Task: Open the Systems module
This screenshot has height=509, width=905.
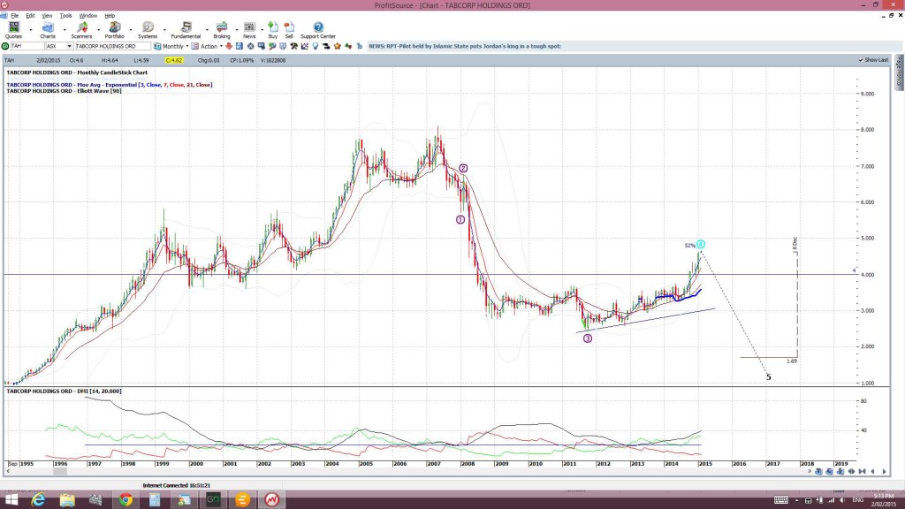Action: tap(148, 30)
